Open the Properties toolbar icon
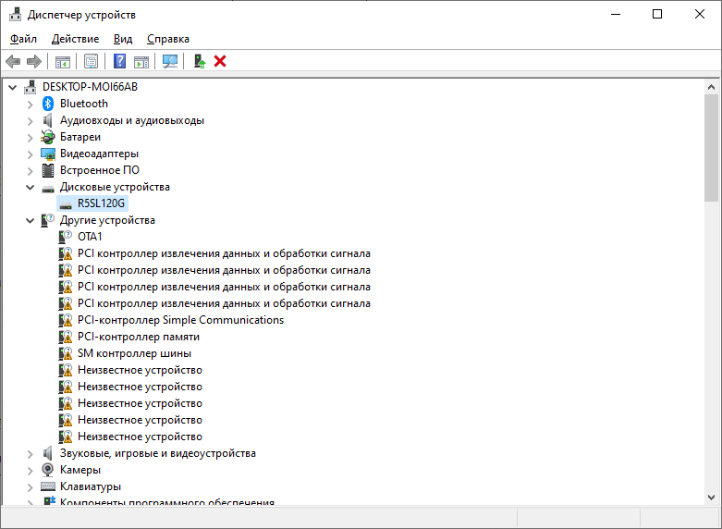 (x=92, y=61)
